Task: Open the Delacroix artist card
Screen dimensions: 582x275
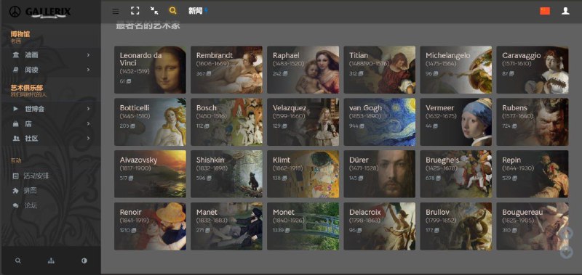Action: point(379,226)
